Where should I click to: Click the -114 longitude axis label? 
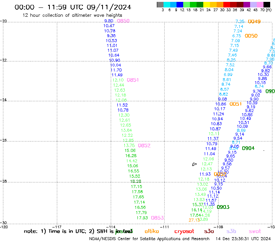pos(111,227)
